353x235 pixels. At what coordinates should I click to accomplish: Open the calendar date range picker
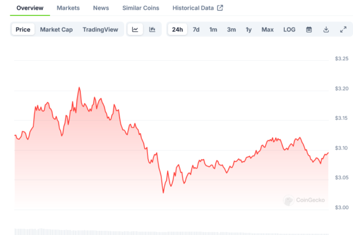(309, 30)
